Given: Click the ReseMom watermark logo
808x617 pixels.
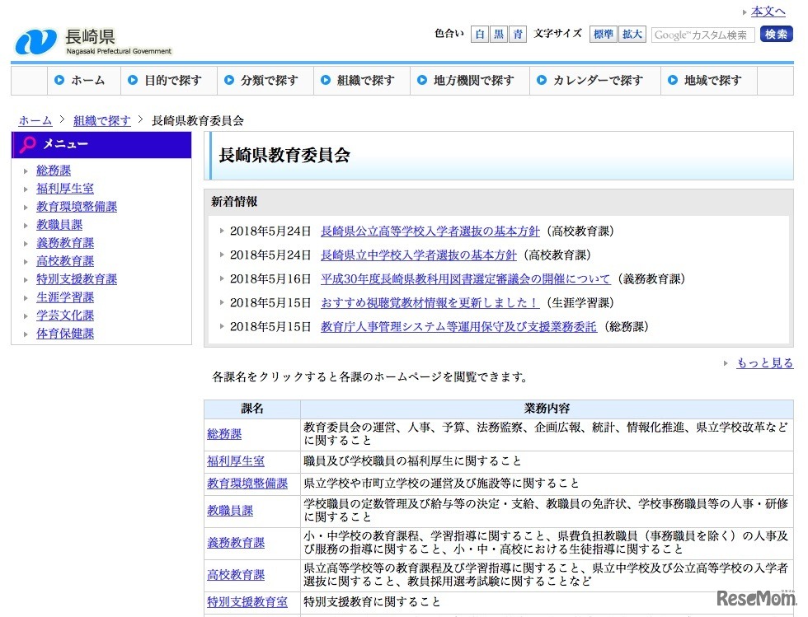Looking at the screenshot, I should (754, 597).
